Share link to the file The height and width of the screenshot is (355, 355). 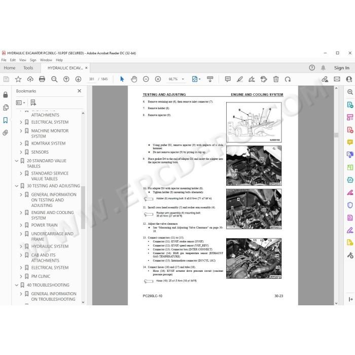pyautogui.click(x=325, y=79)
